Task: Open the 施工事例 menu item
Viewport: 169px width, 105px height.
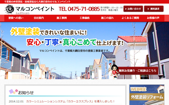Action: point(61,18)
